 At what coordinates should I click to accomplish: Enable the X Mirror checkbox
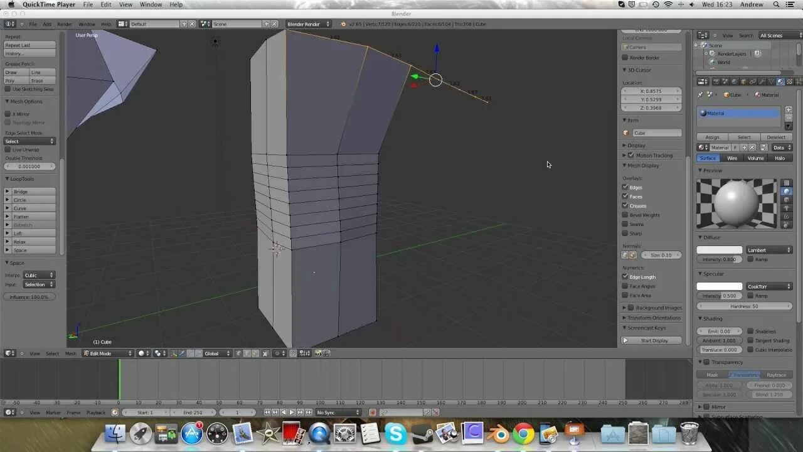click(8, 114)
